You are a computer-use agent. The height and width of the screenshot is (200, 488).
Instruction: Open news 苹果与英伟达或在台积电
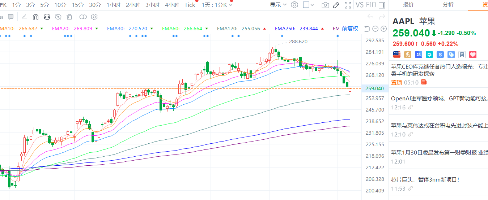coord(440,126)
